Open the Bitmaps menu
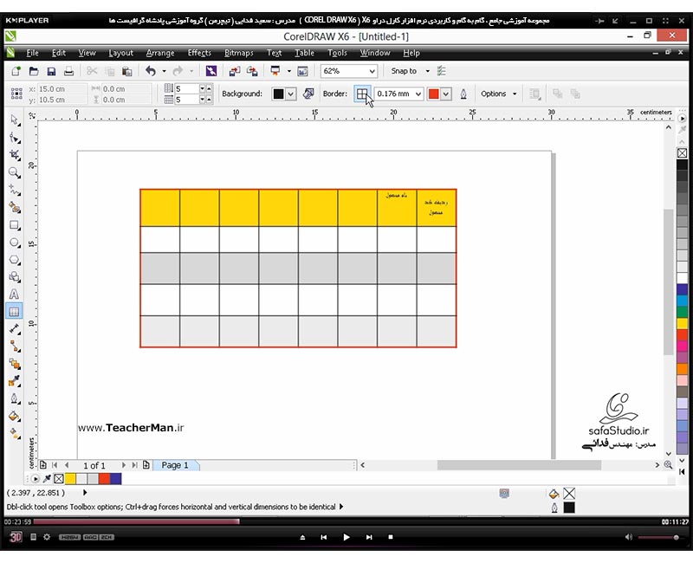This screenshot has width=693, height=563. pyautogui.click(x=239, y=53)
